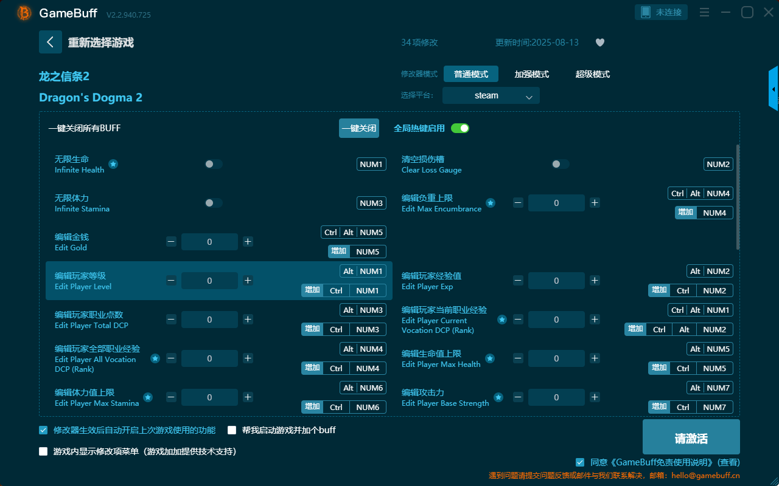779x486 pixels.
Task: Open the hamburger menu icon
Action: coord(704,12)
